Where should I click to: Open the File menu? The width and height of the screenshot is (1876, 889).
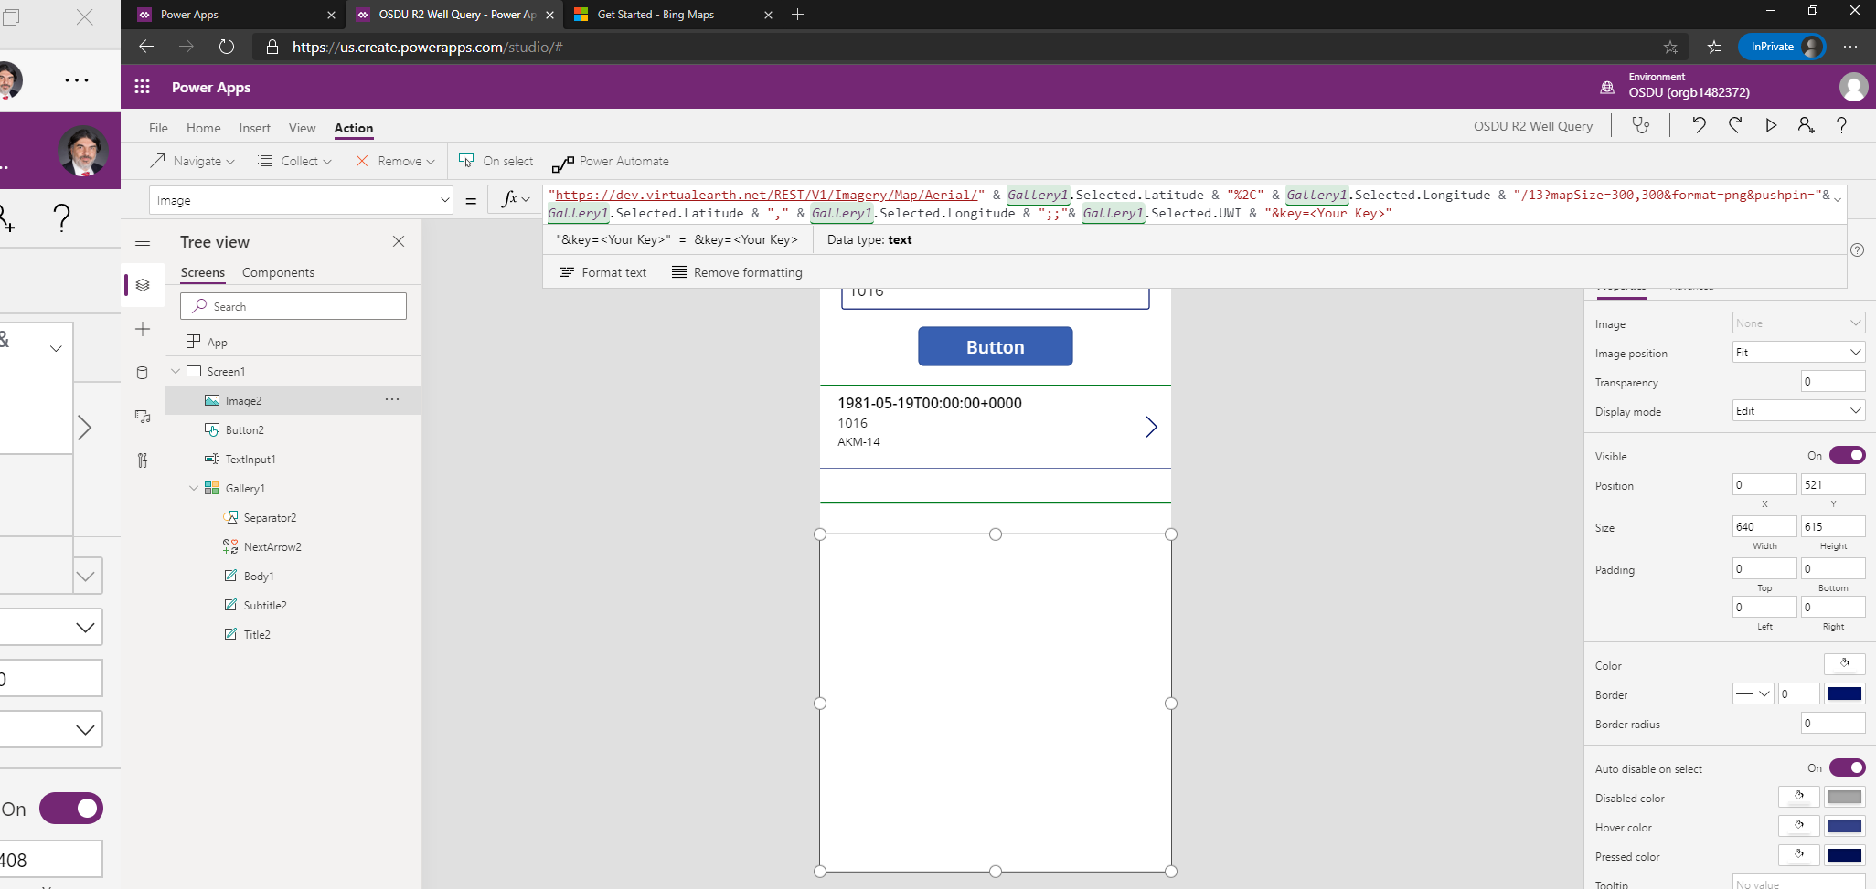click(158, 128)
